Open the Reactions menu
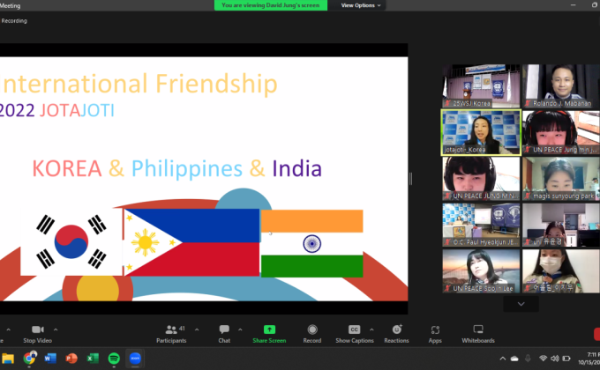Image resolution: width=600 pixels, height=370 pixels. [396, 331]
